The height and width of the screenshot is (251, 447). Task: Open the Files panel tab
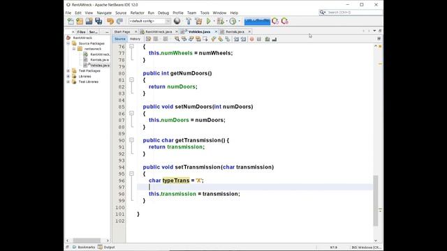(81, 32)
